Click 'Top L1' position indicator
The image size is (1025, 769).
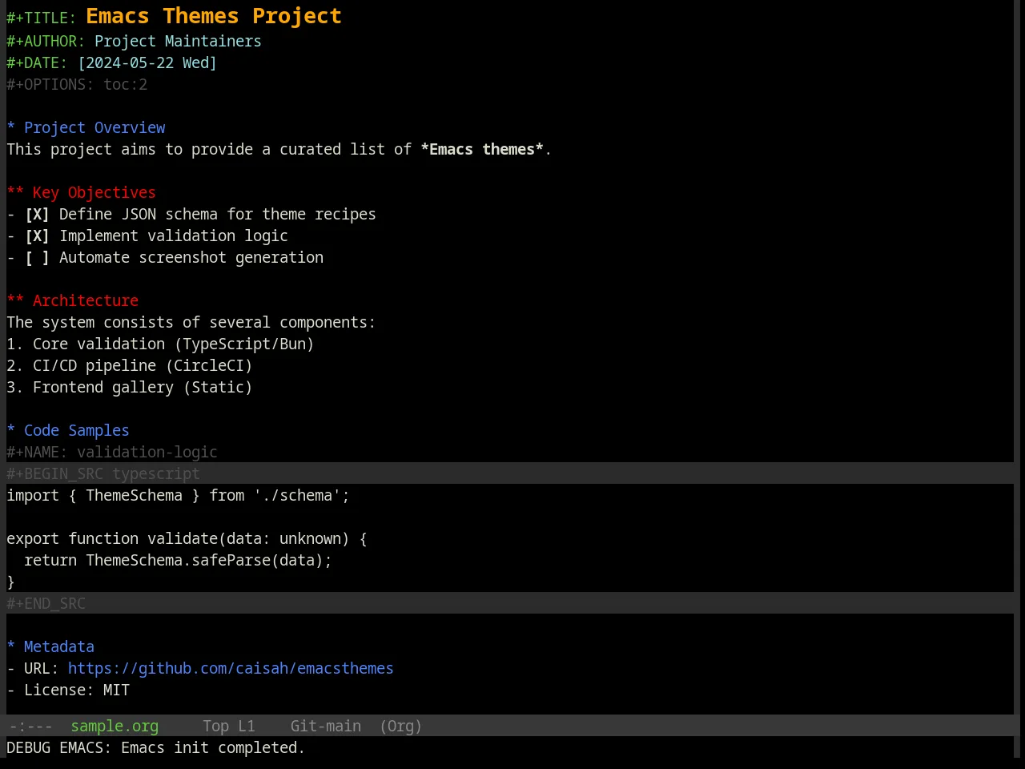pyautogui.click(x=229, y=727)
